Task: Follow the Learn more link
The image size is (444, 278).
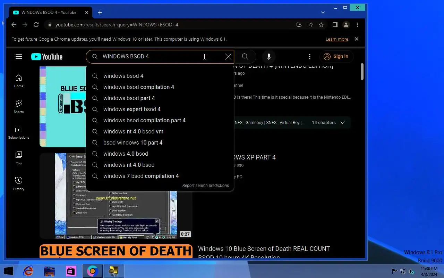Action: click(337, 39)
